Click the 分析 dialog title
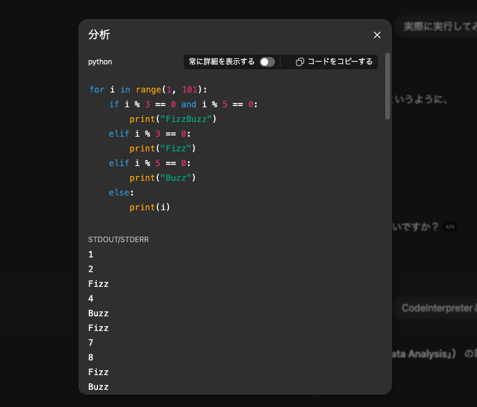This screenshot has width=477, height=407. [99, 35]
